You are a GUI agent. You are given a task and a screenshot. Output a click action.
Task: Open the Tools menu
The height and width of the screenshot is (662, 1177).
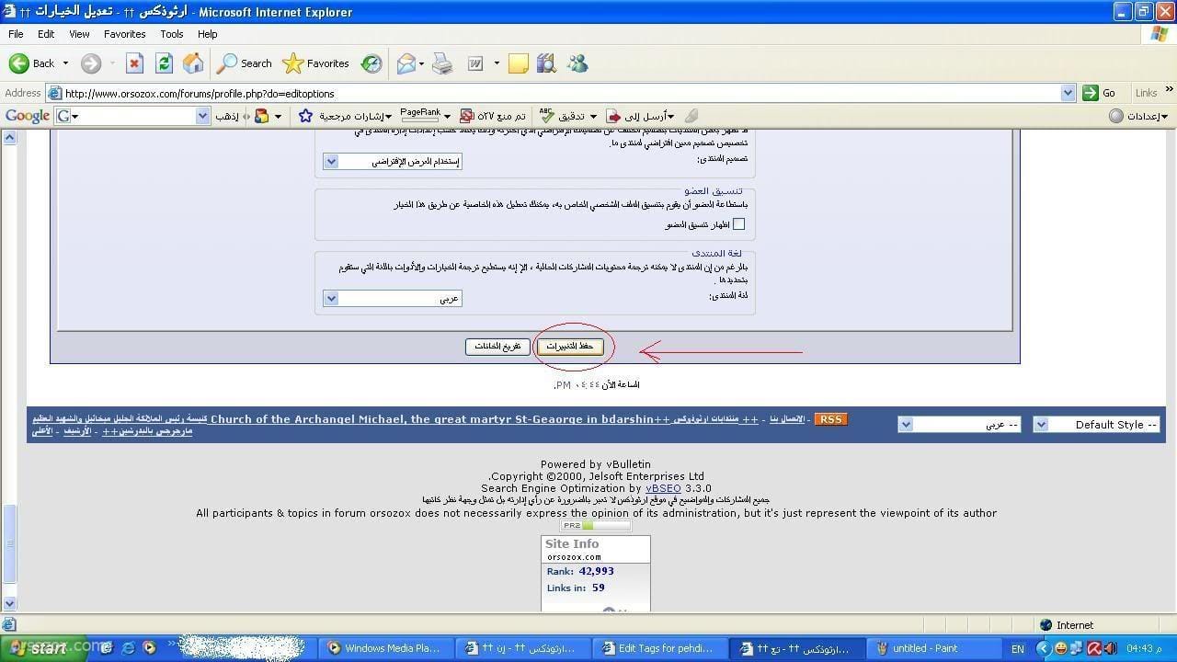point(171,34)
